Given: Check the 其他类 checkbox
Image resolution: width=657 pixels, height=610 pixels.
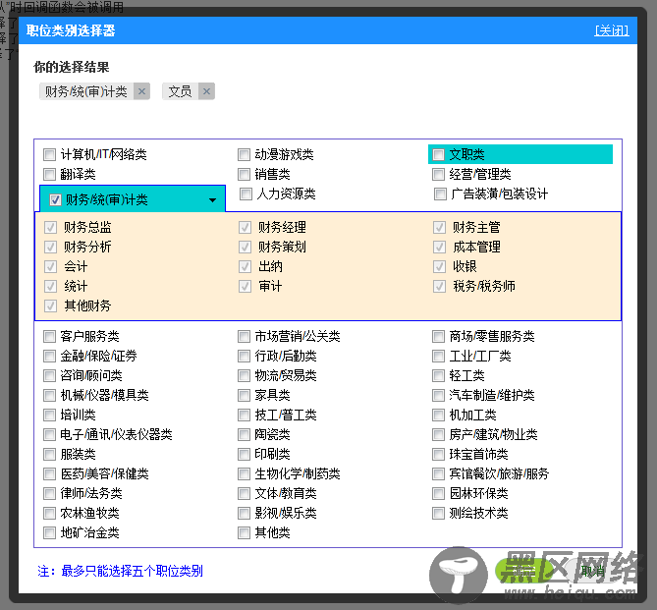Looking at the screenshot, I should (x=244, y=532).
